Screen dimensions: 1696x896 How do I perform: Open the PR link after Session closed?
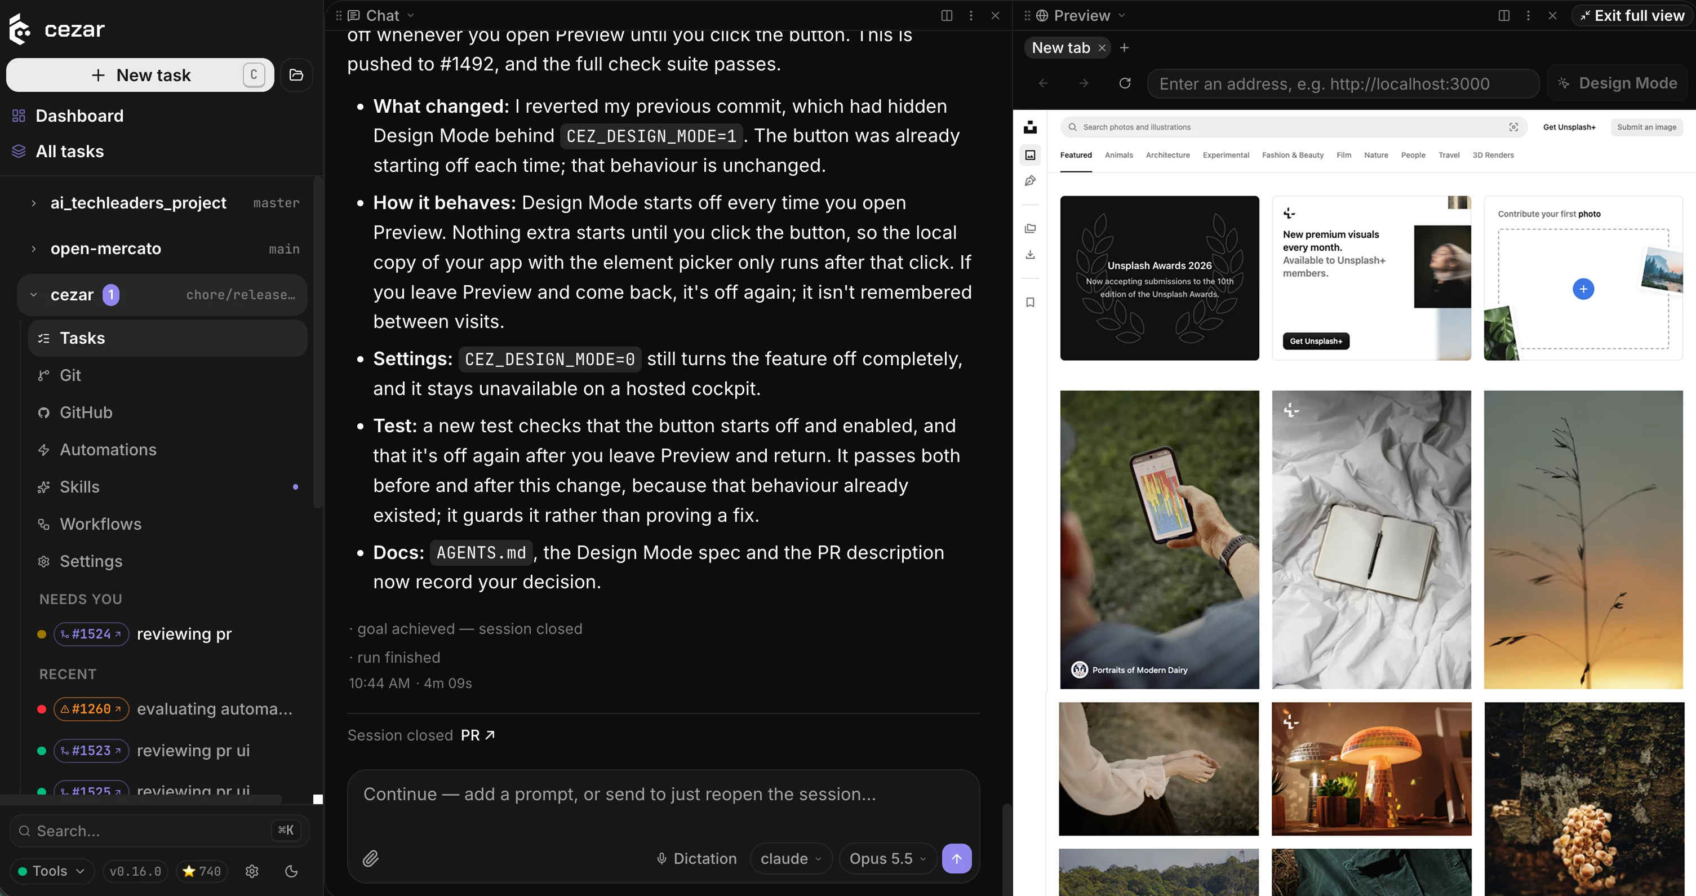[477, 735]
